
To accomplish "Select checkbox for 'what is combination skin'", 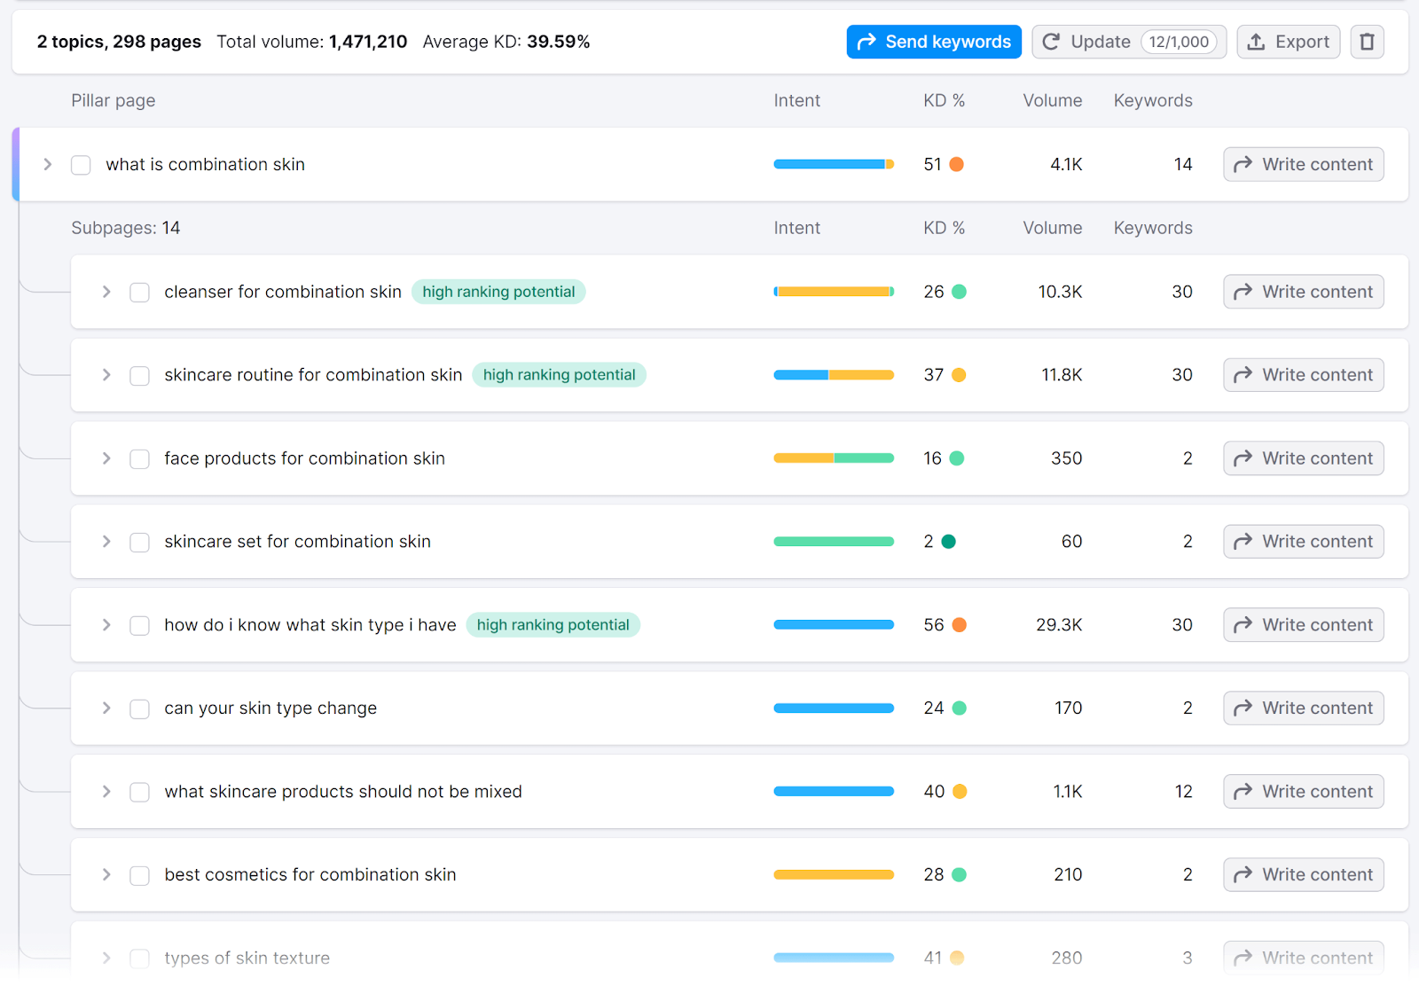I will click(81, 165).
